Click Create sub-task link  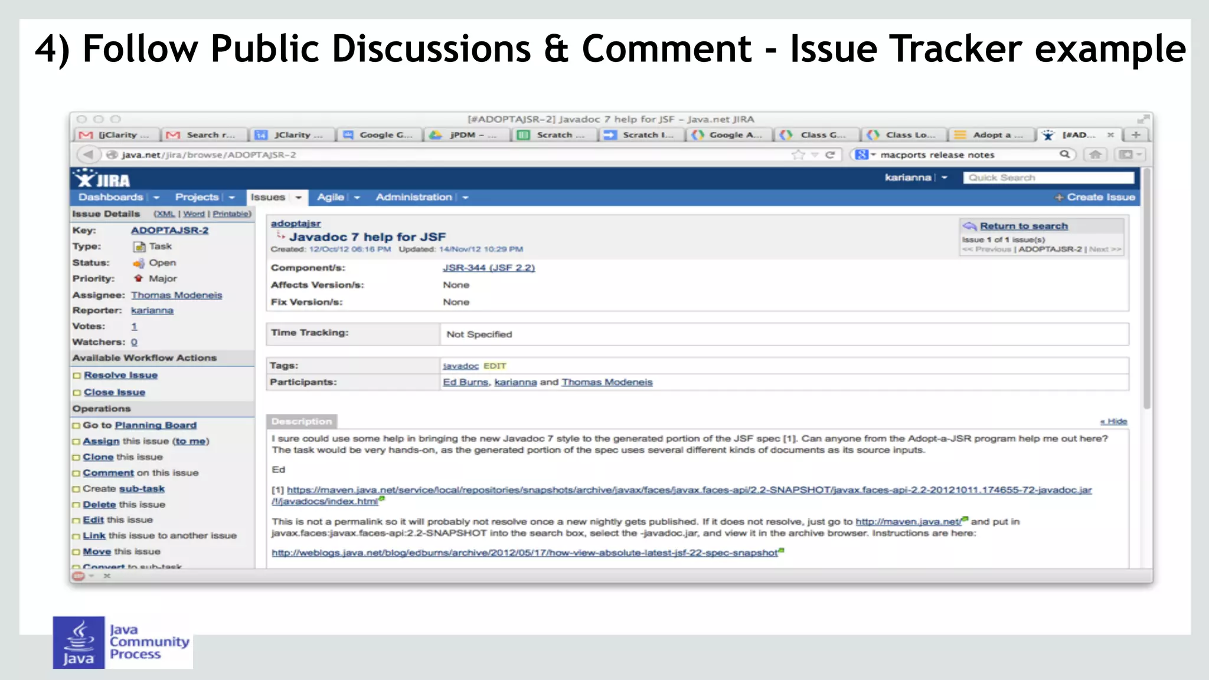[142, 489]
